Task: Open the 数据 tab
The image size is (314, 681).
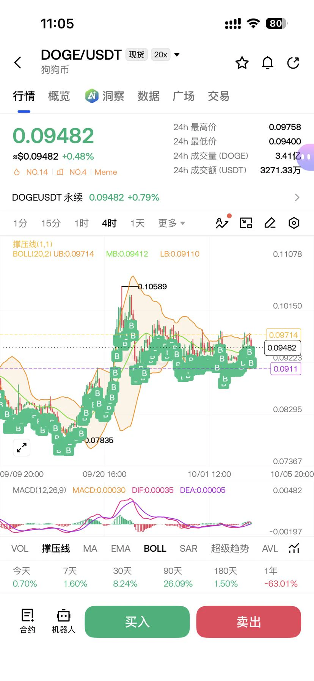Action: point(149,96)
